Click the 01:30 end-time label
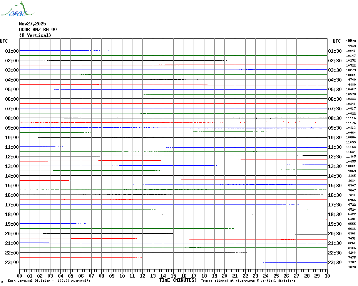 point(335,51)
